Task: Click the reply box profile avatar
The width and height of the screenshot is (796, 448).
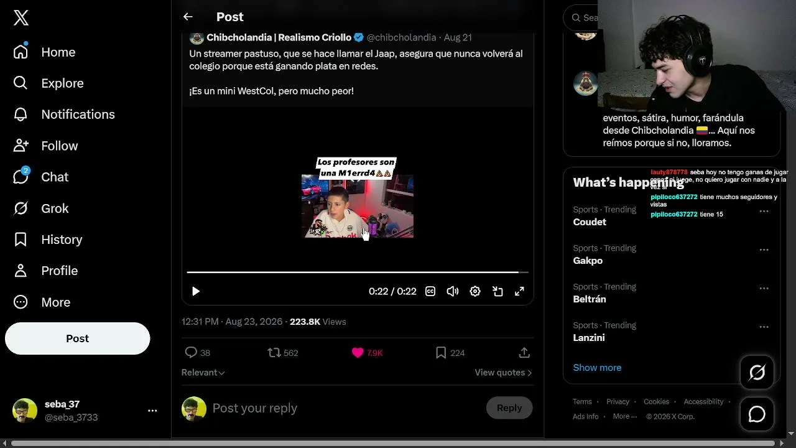Action: tap(194, 409)
